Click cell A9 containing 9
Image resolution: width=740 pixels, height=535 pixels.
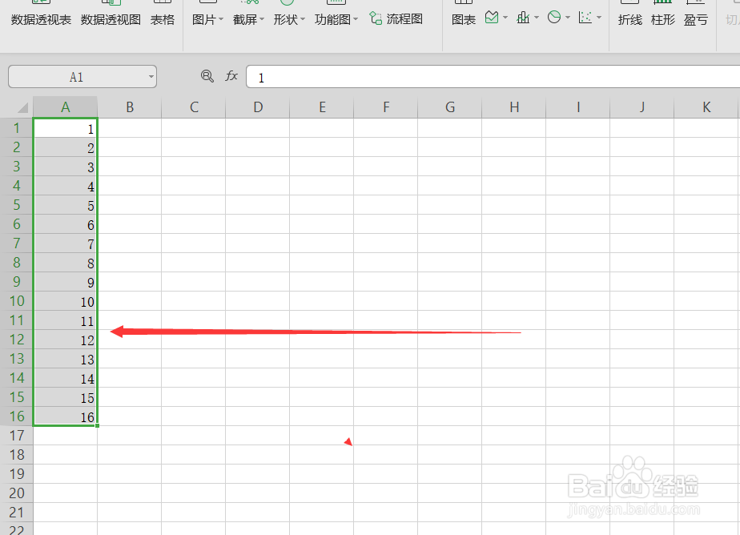(65, 282)
